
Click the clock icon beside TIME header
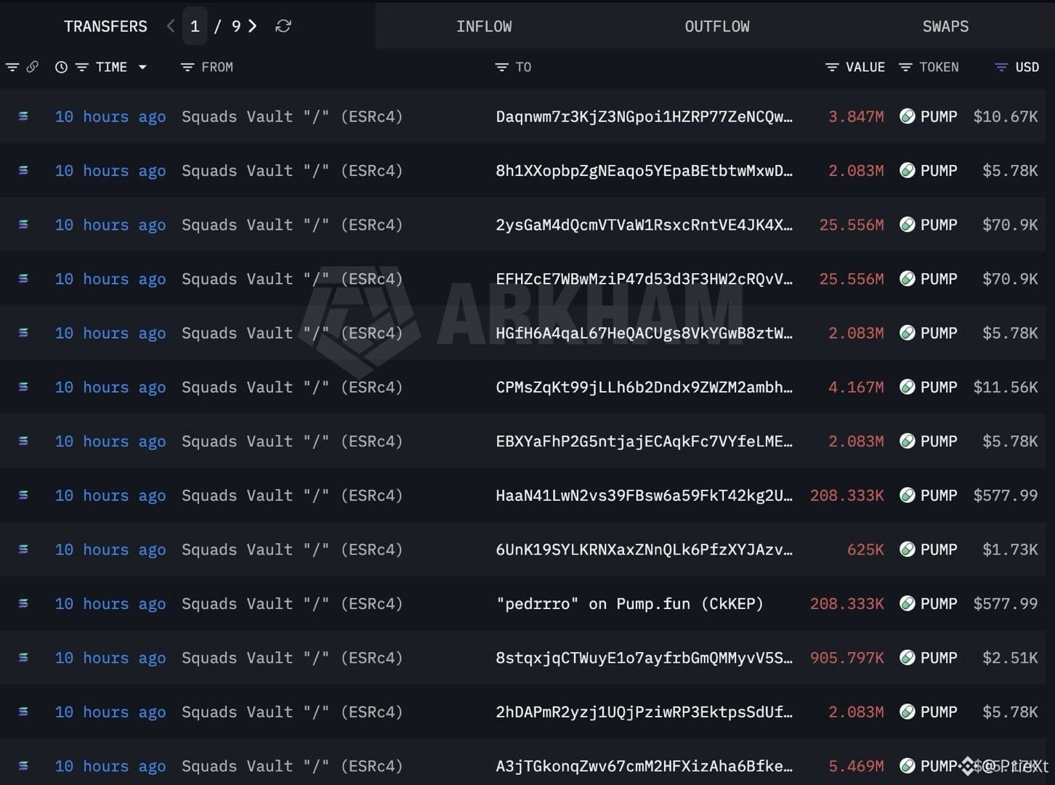click(x=62, y=67)
